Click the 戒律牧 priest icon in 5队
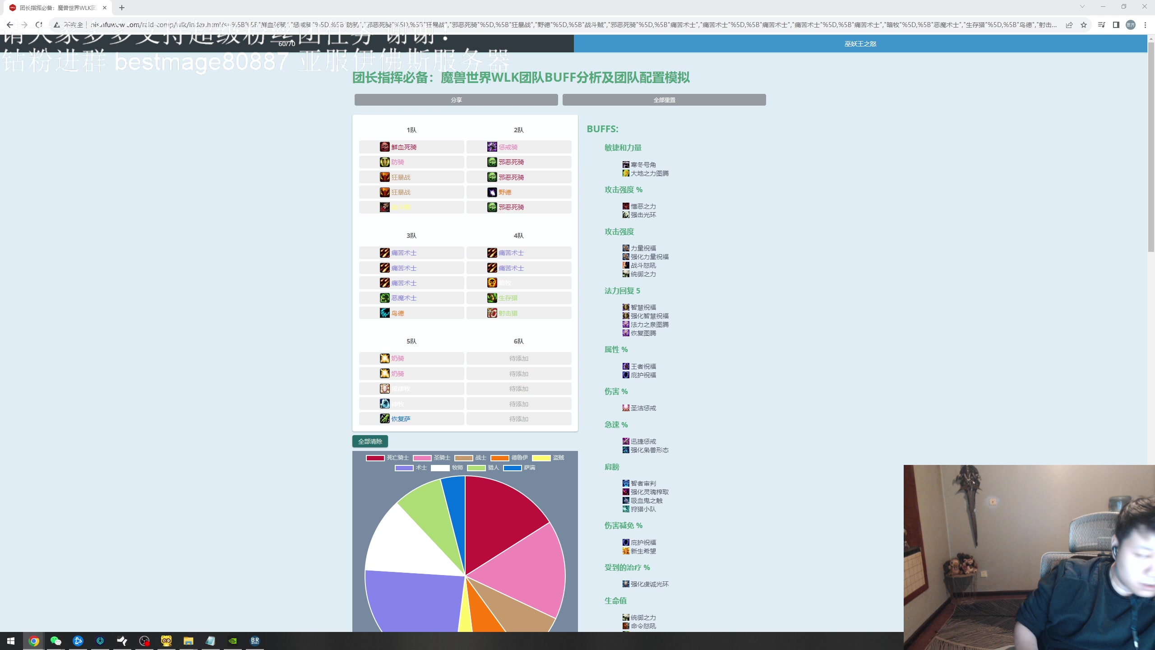Viewport: 1155px width, 650px height. [x=384, y=389]
